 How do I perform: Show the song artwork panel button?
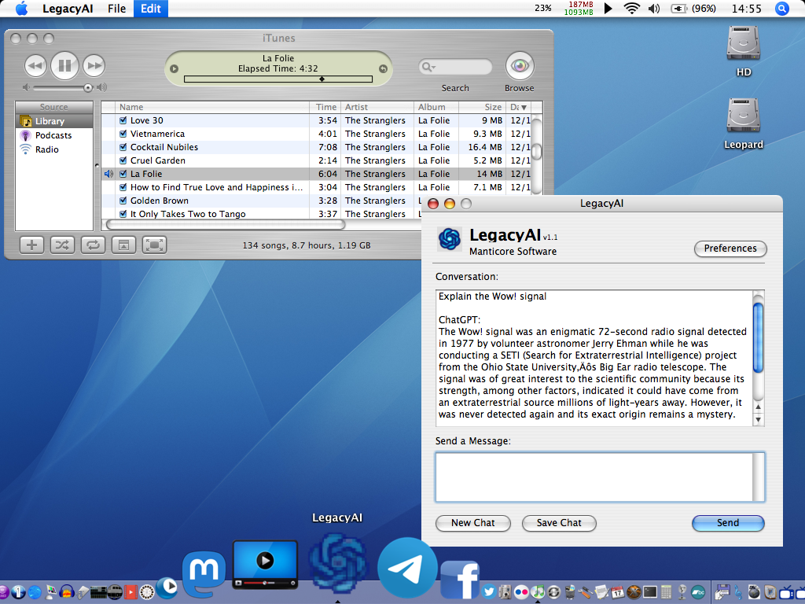(123, 245)
